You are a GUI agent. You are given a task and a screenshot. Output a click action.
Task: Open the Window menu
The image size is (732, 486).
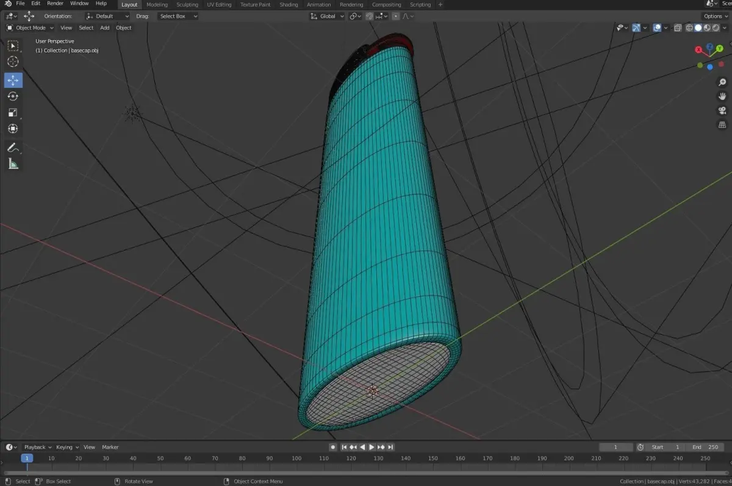(x=79, y=4)
